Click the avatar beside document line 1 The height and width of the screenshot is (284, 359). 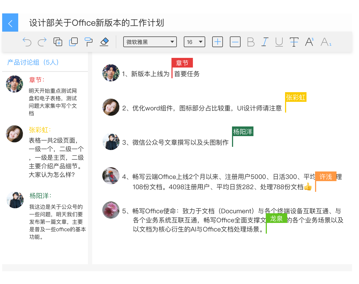[x=111, y=73]
